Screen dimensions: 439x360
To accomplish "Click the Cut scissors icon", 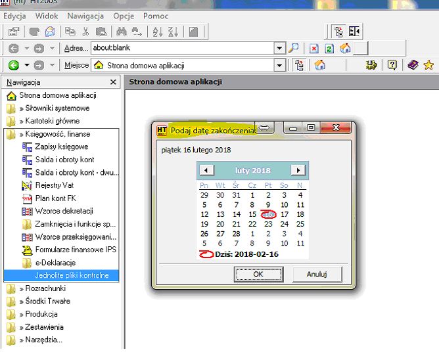I will point(85,32).
